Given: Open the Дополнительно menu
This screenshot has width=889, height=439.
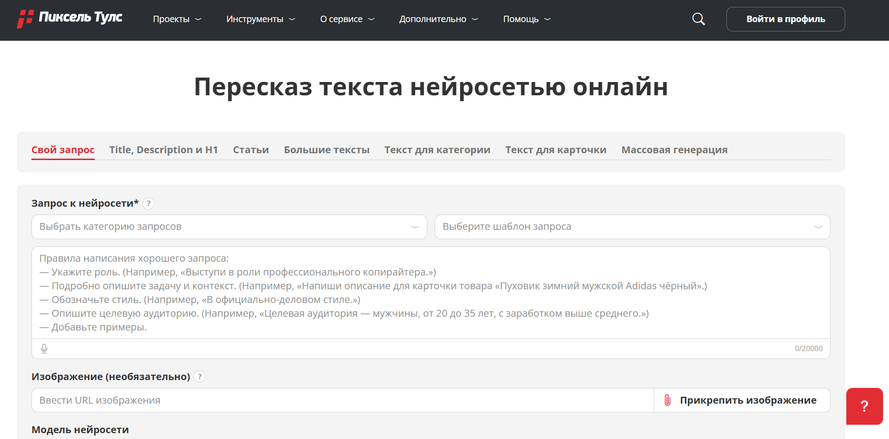Looking at the screenshot, I should (438, 19).
